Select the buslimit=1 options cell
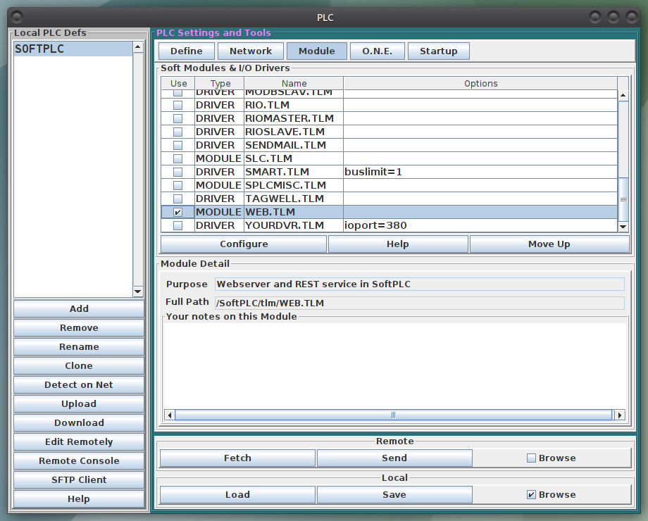 (480, 172)
